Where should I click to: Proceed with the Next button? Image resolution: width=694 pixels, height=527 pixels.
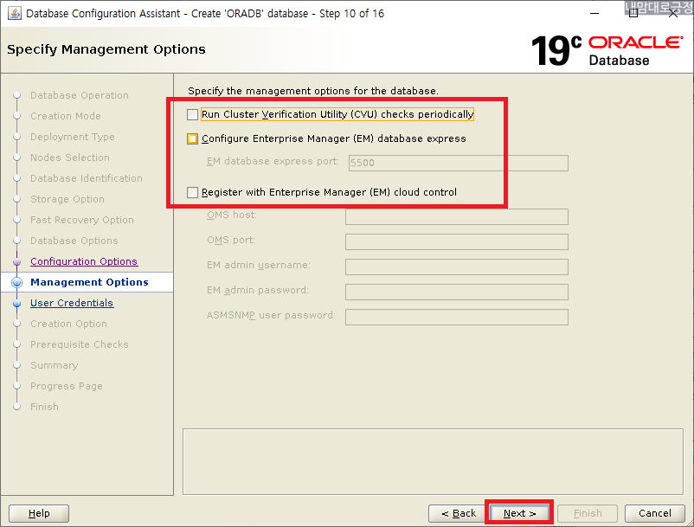[519, 513]
